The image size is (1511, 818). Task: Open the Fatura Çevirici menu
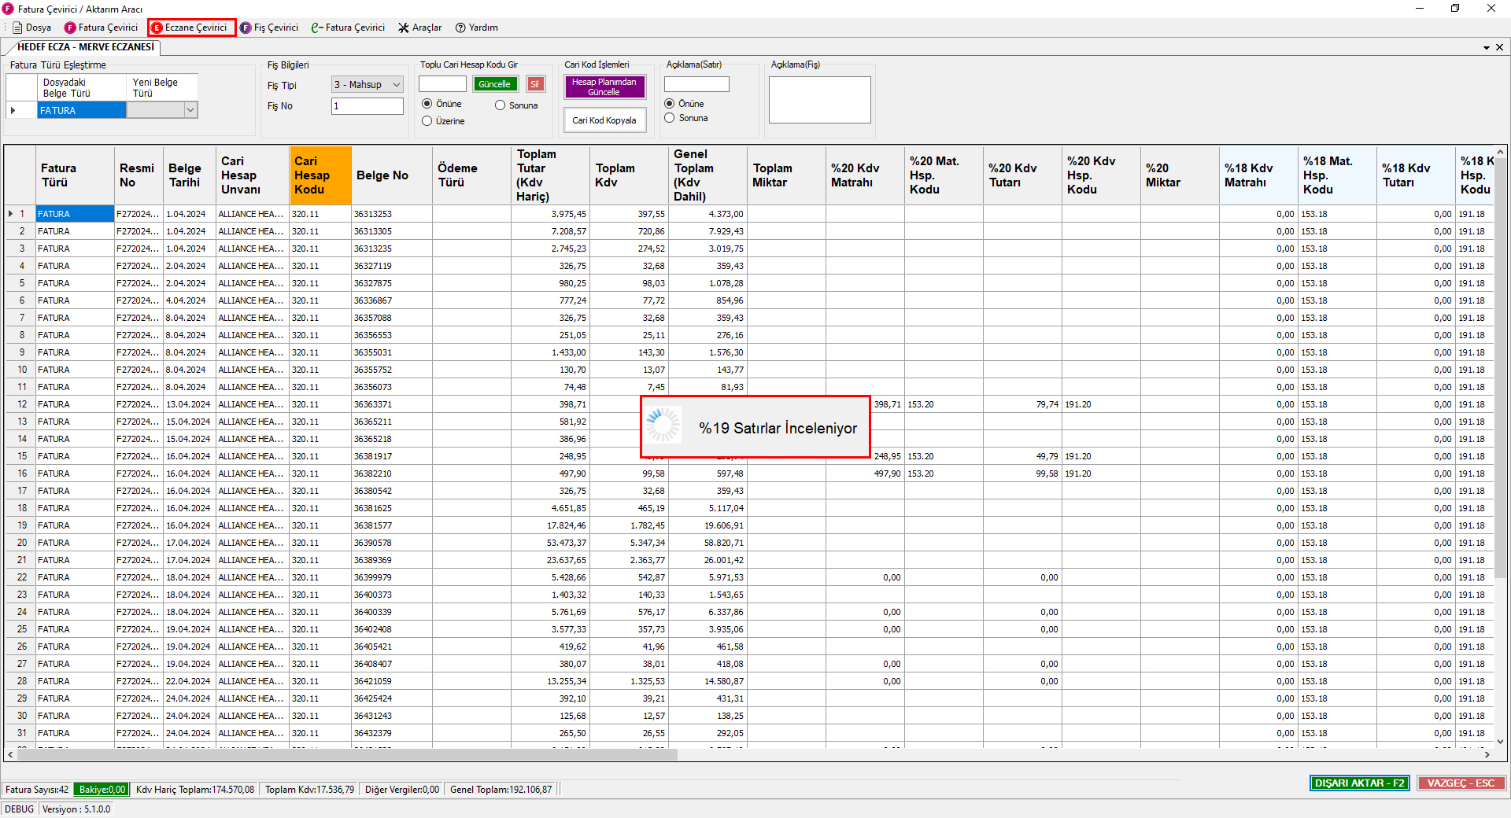click(x=101, y=28)
